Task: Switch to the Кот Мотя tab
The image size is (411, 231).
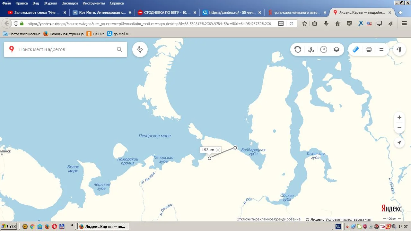Action: (102, 13)
